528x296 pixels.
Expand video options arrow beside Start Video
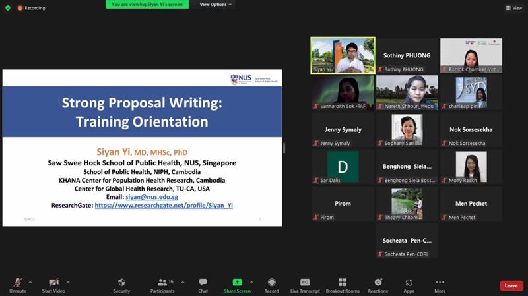(68, 281)
